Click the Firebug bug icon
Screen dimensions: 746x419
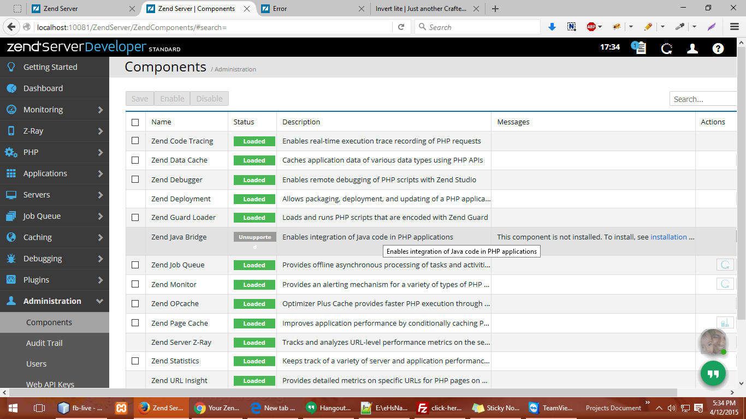617,27
